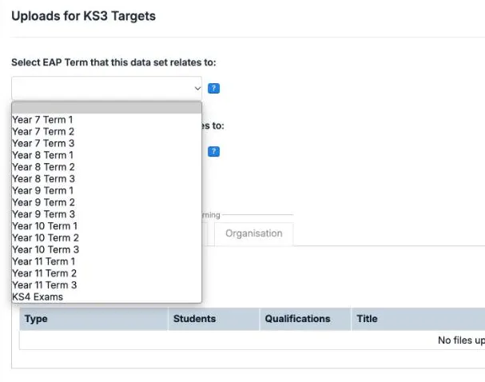
Task: Select Year 11 Term 1
Action: click(x=107, y=261)
